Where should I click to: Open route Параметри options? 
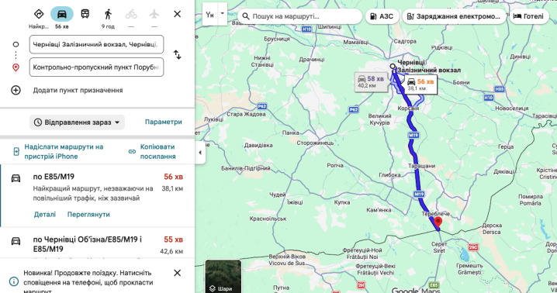(x=164, y=122)
